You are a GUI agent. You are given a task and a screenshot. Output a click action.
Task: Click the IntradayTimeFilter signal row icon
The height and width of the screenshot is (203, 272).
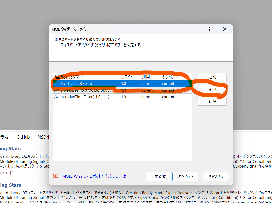coord(56,97)
